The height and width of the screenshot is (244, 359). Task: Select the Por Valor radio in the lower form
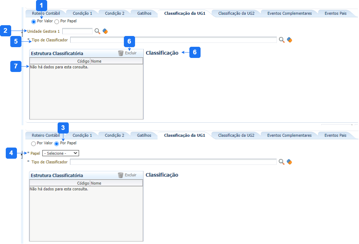[33, 144]
